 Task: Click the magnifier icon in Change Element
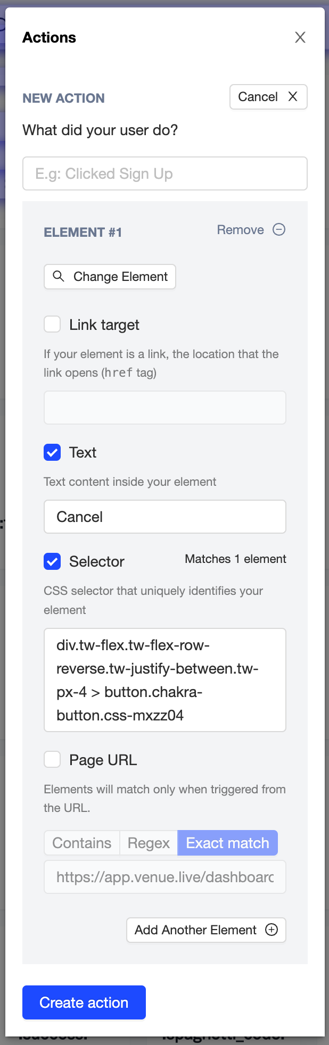pyautogui.click(x=59, y=276)
